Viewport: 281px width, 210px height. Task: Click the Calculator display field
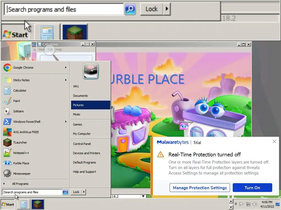click(x=66, y=58)
